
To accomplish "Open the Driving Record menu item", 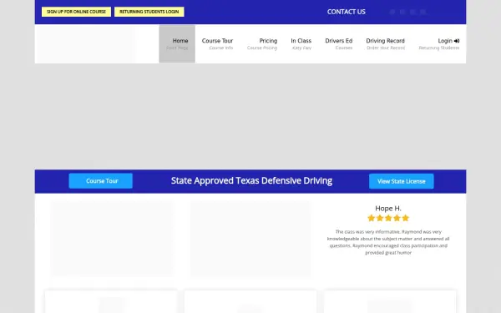I will pyautogui.click(x=385, y=43).
